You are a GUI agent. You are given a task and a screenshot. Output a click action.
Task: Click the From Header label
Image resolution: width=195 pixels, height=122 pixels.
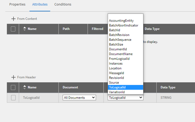pos(26,77)
